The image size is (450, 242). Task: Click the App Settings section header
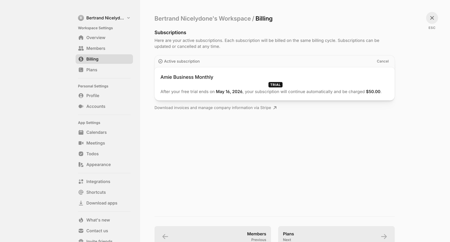click(89, 123)
